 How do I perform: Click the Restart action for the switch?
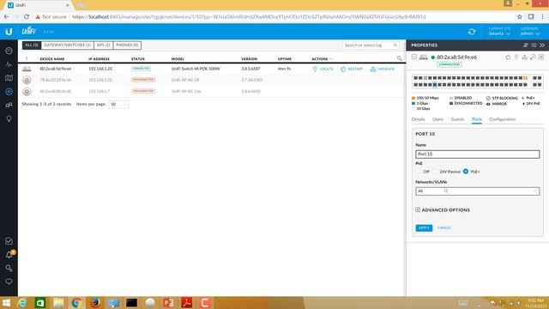pos(352,69)
